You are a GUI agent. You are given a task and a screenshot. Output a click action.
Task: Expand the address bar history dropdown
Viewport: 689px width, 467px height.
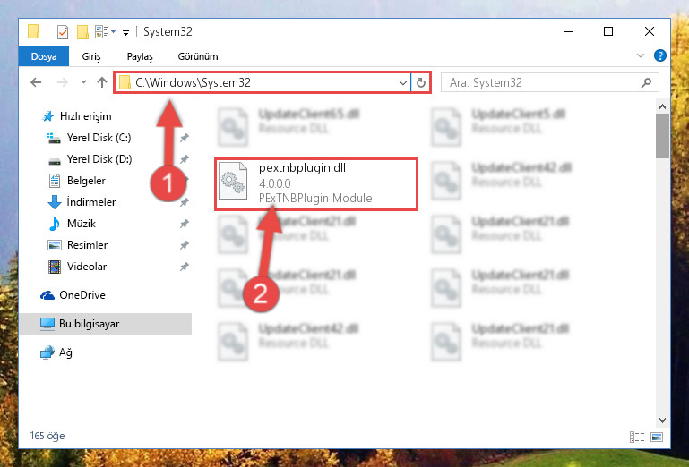tap(402, 82)
